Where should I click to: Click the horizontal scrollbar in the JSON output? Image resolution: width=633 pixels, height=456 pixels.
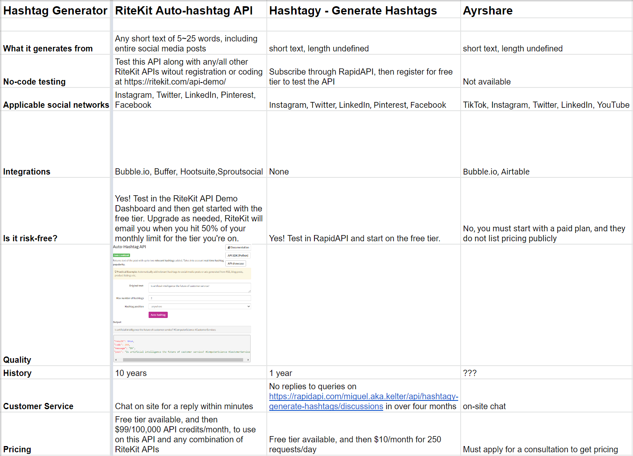coord(183,360)
